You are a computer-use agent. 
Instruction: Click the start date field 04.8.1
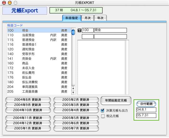[x=146, y=110]
